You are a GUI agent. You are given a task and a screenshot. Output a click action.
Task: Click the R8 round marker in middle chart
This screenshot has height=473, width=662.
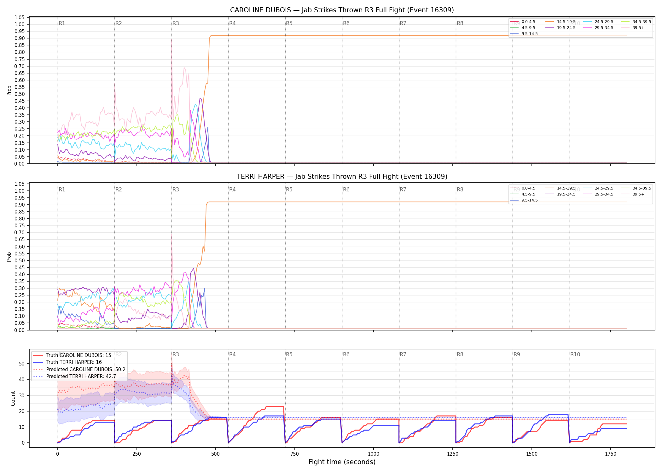coord(460,190)
